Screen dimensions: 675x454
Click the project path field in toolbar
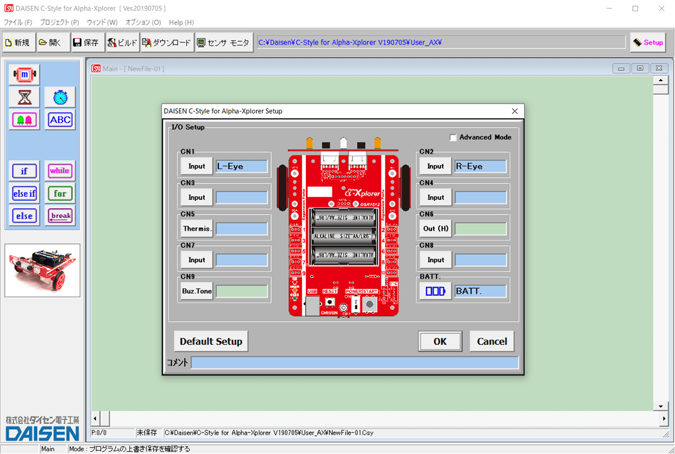[441, 42]
